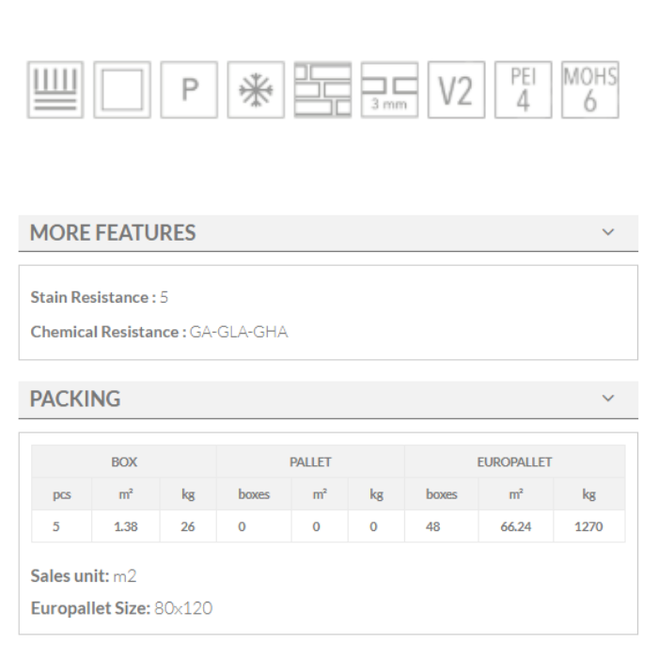Image resolution: width=658 pixels, height=658 pixels.
Task: Click the EUROPALLET column header
Action: pos(514,462)
